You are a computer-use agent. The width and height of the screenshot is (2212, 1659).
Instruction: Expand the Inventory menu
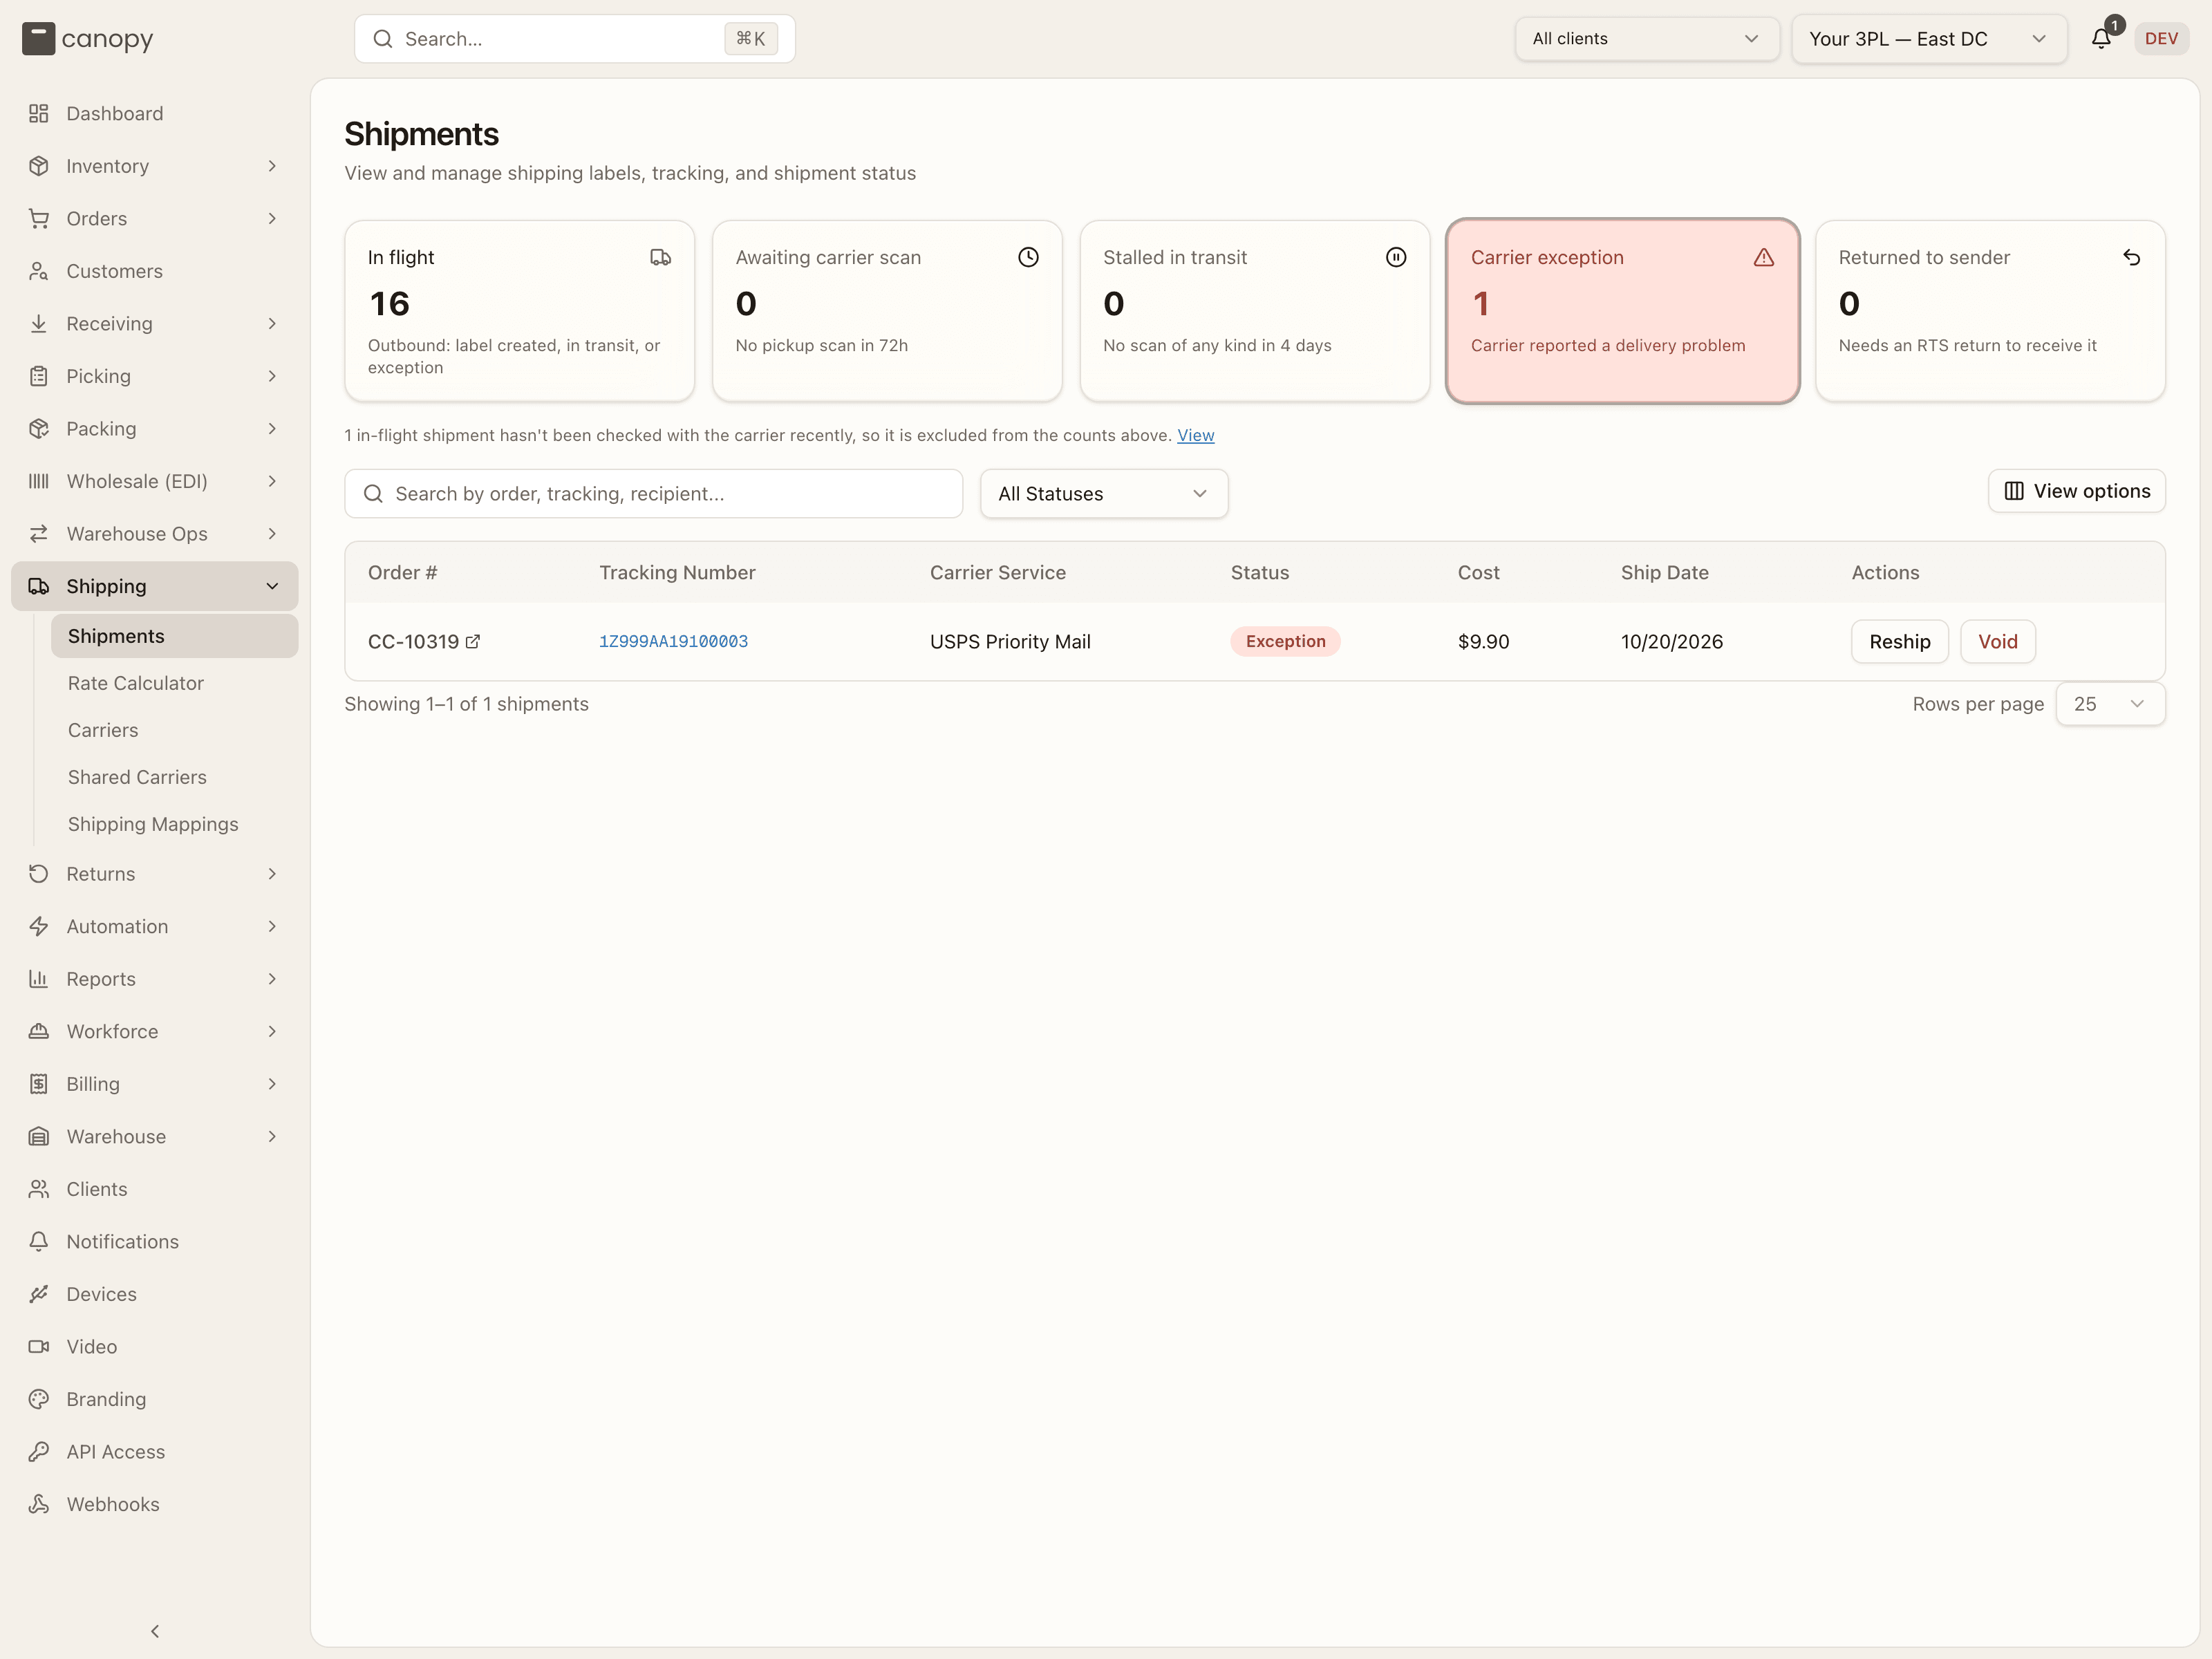155,166
